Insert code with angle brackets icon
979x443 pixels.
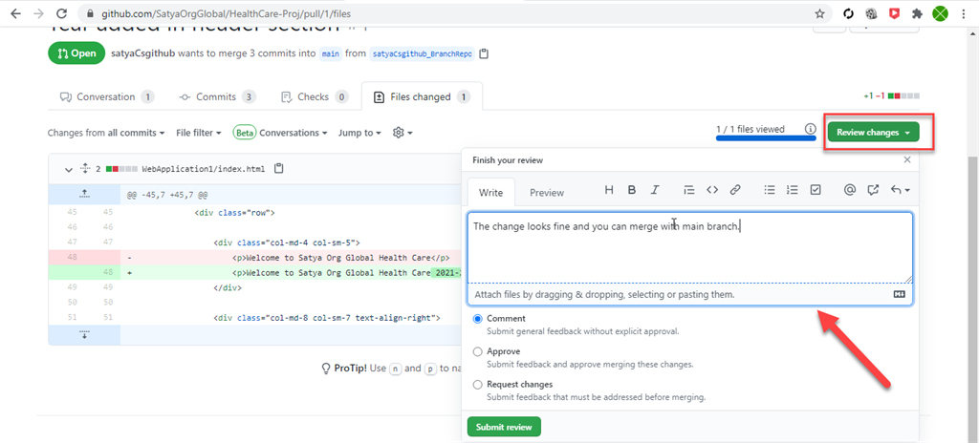712,190
